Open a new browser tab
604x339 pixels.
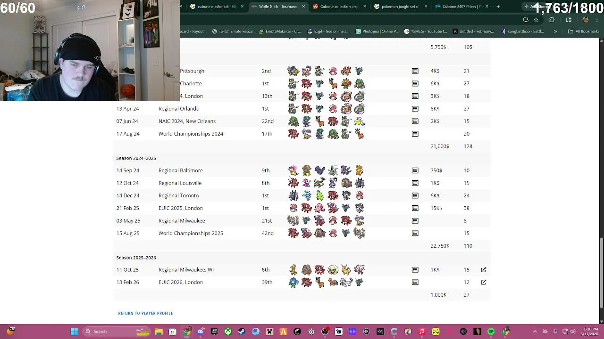tap(498, 7)
